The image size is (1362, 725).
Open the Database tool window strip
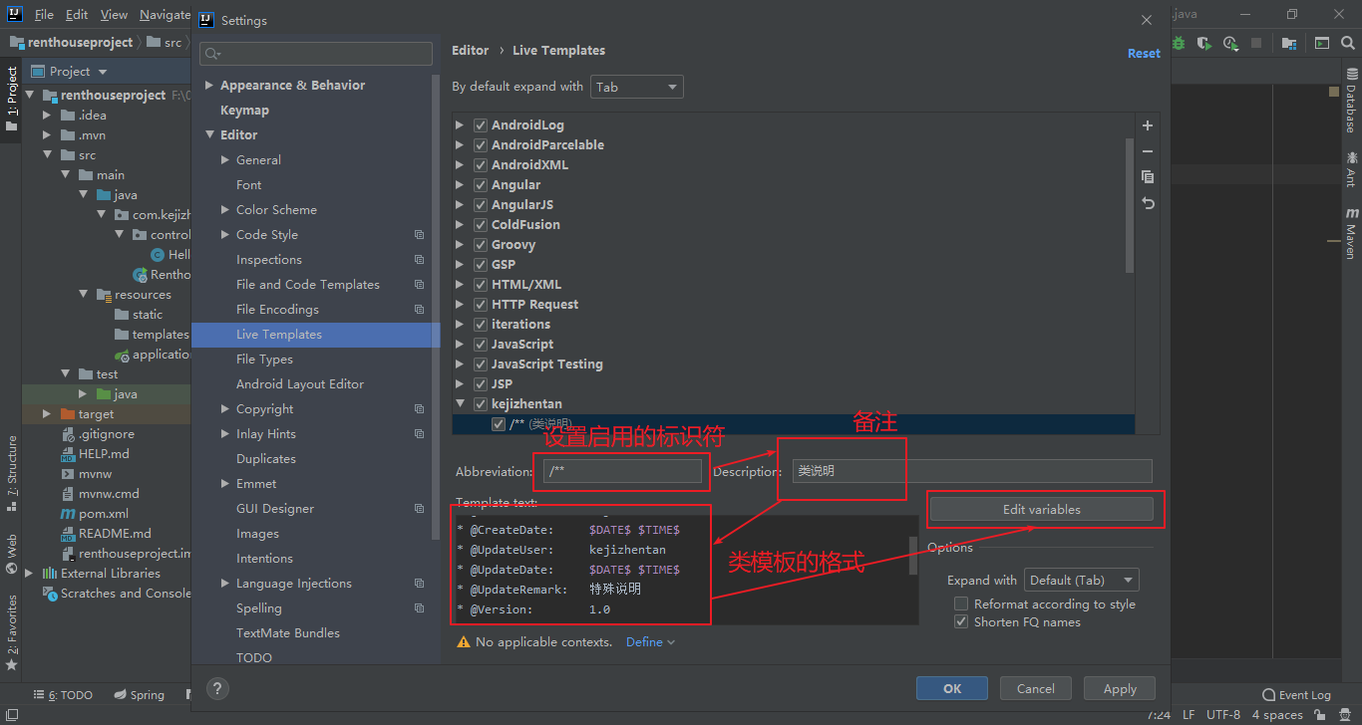1352,101
